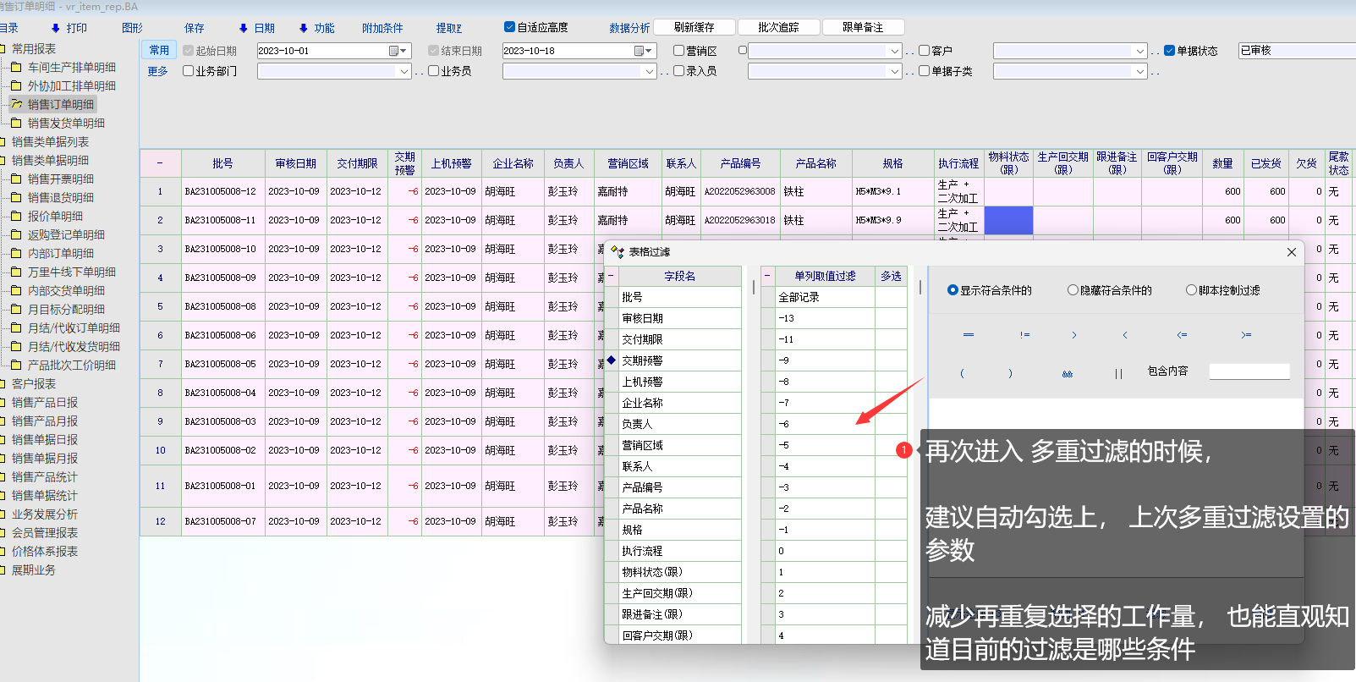This screenshot has height=682, width=1356.
Task: Open the 业务部门 dropdown list
Action: pyautogui.click(x=404, y=72)
